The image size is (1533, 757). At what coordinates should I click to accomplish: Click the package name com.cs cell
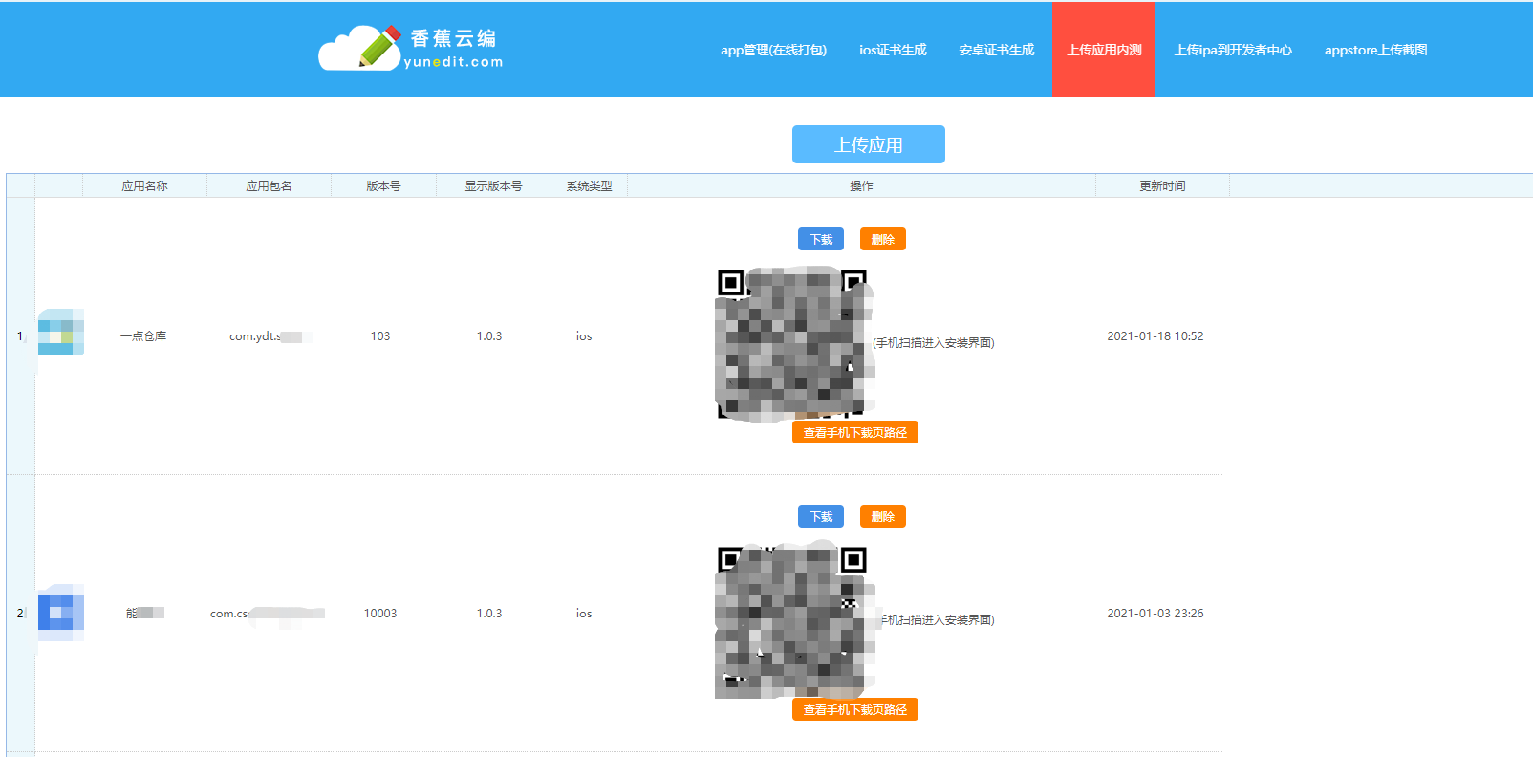coord(268,614)
